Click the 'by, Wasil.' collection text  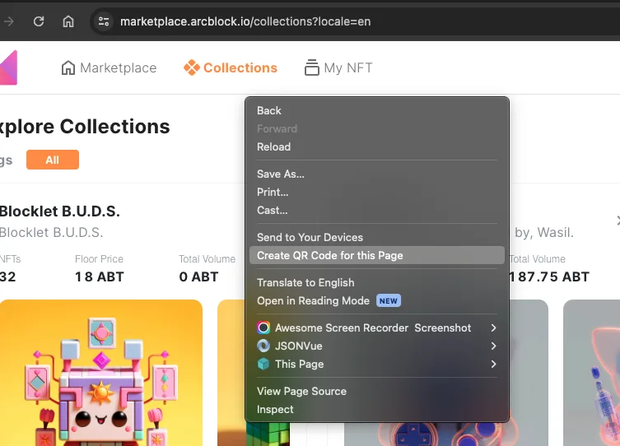(544, 232)
